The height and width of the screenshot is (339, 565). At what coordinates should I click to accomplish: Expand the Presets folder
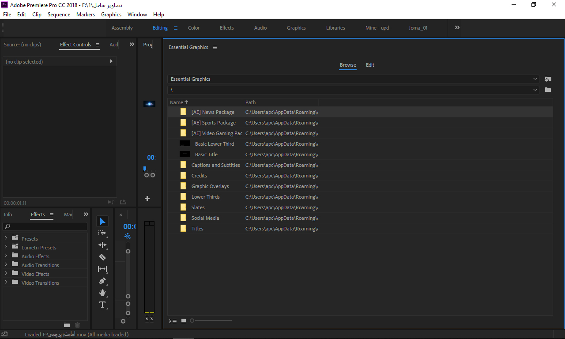coord(6,238)
